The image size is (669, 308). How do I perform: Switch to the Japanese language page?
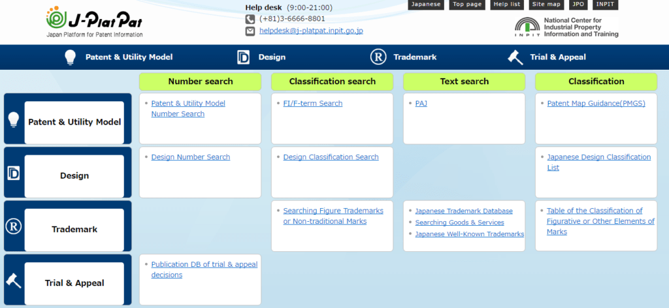426,5
